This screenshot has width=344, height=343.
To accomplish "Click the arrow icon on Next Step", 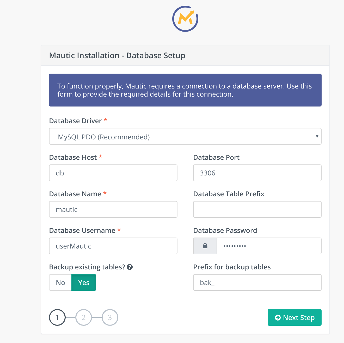I will pyautogui.click(x=278, y=317).
